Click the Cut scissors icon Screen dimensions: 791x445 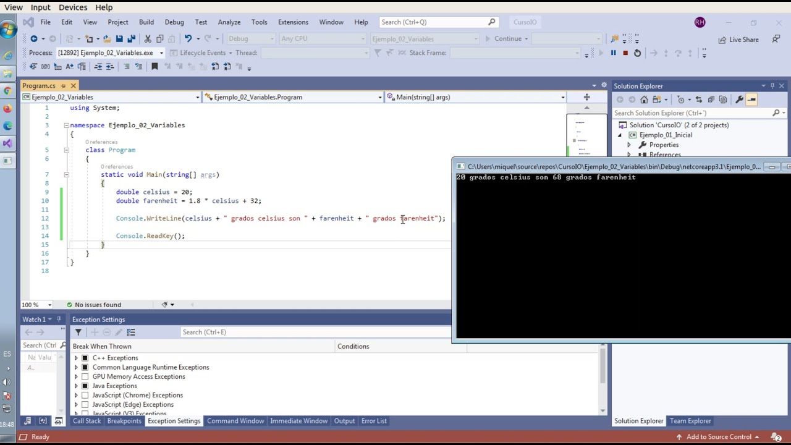pyautogui.click(x=148, y=39)
